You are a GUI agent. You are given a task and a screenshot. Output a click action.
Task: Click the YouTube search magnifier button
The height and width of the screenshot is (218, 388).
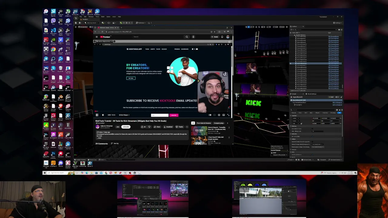pyautogui.click(x=187, y=37)
